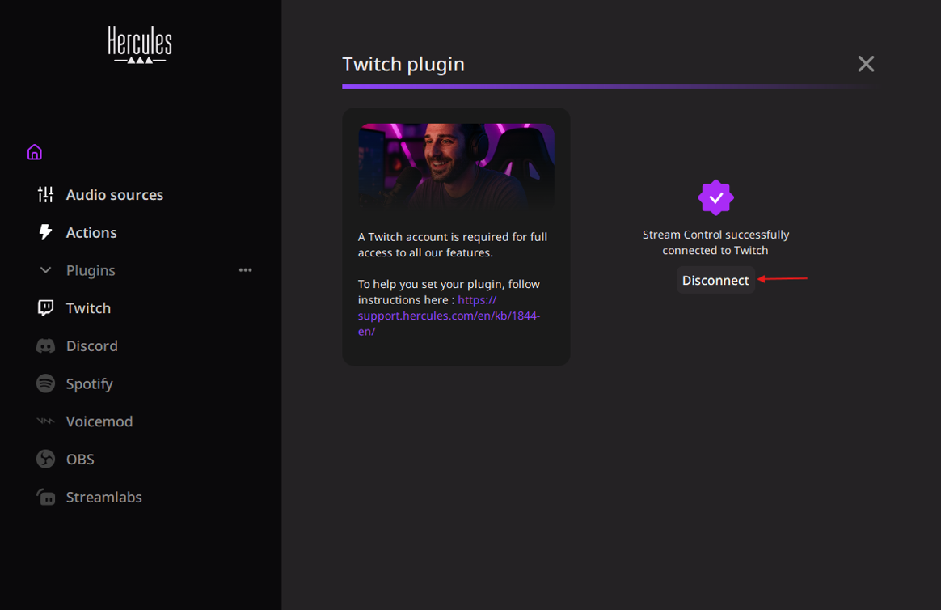941x610 pixels.
Task: Open the Plugins three-dot options menu
Action: [x=246, y=270]
